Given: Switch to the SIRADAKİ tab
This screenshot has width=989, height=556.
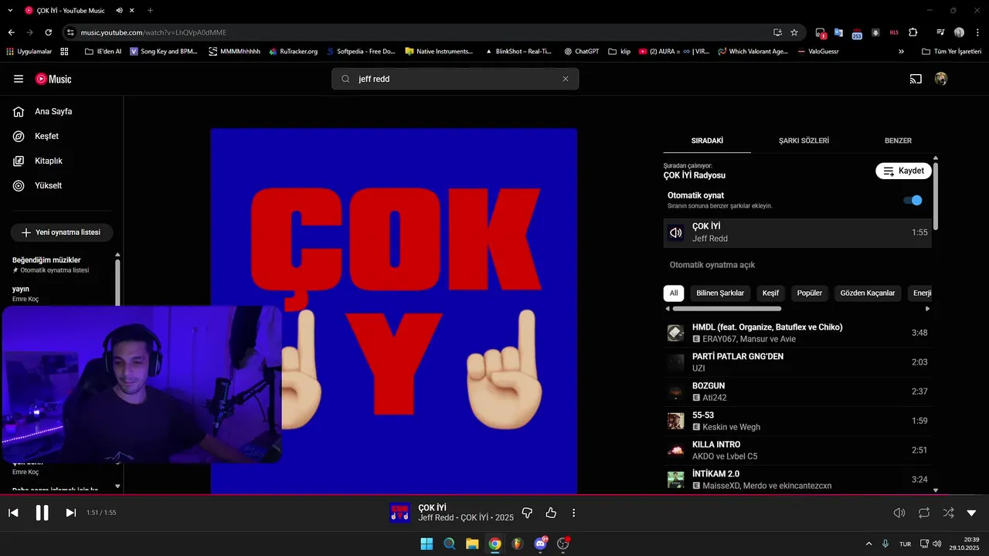Looking at the screenshot, I should (x=707, y=141).
